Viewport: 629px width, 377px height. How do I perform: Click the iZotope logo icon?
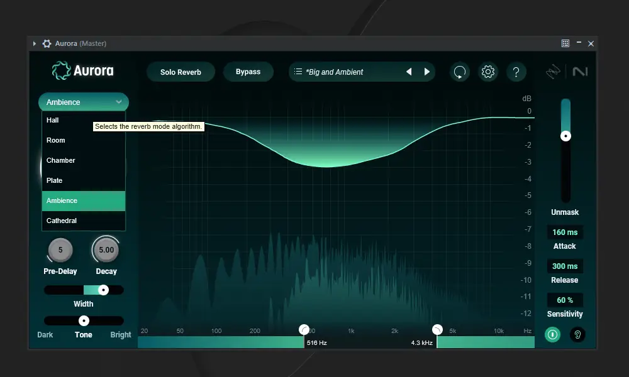coord(553,72)
